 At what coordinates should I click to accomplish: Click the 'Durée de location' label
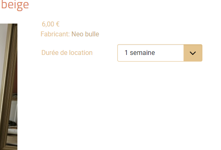click(x=67, y=53)
